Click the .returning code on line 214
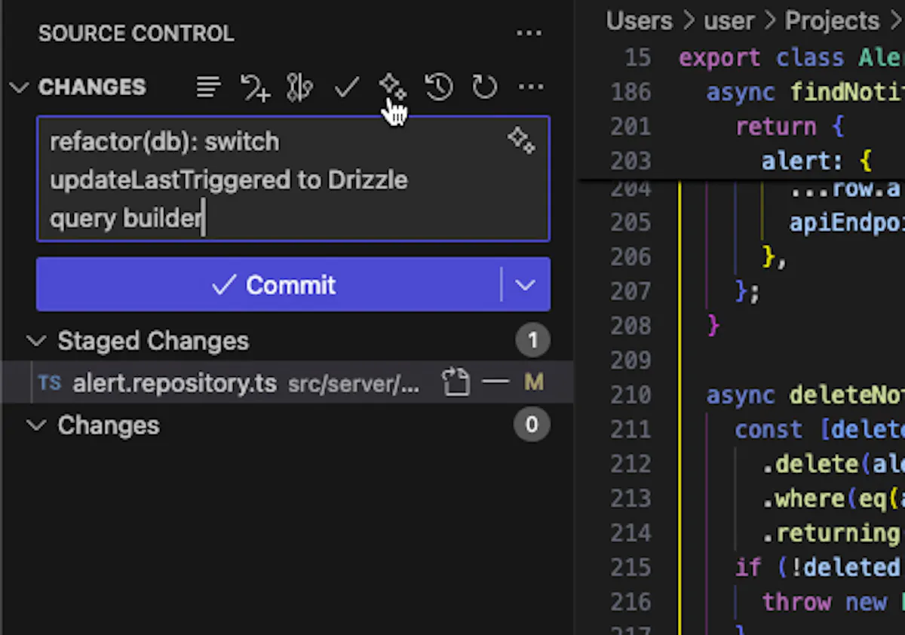Screen dimensions: 905x635 click(833, 533)
